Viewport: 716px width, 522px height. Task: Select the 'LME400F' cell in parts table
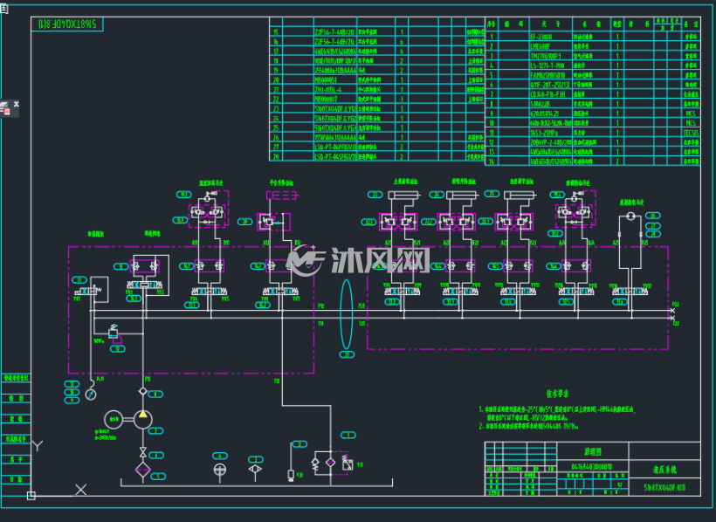pos(551,46)
